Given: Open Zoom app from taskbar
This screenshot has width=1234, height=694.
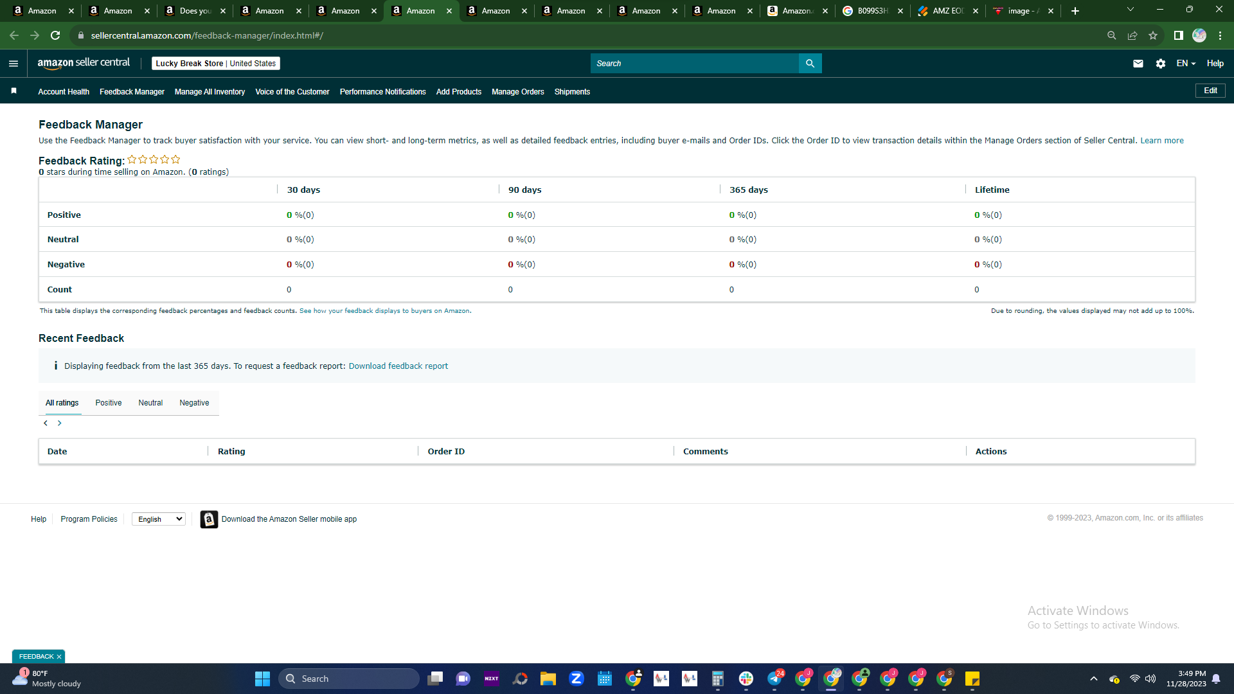Looking at the screenshot, I should point(577,679).
